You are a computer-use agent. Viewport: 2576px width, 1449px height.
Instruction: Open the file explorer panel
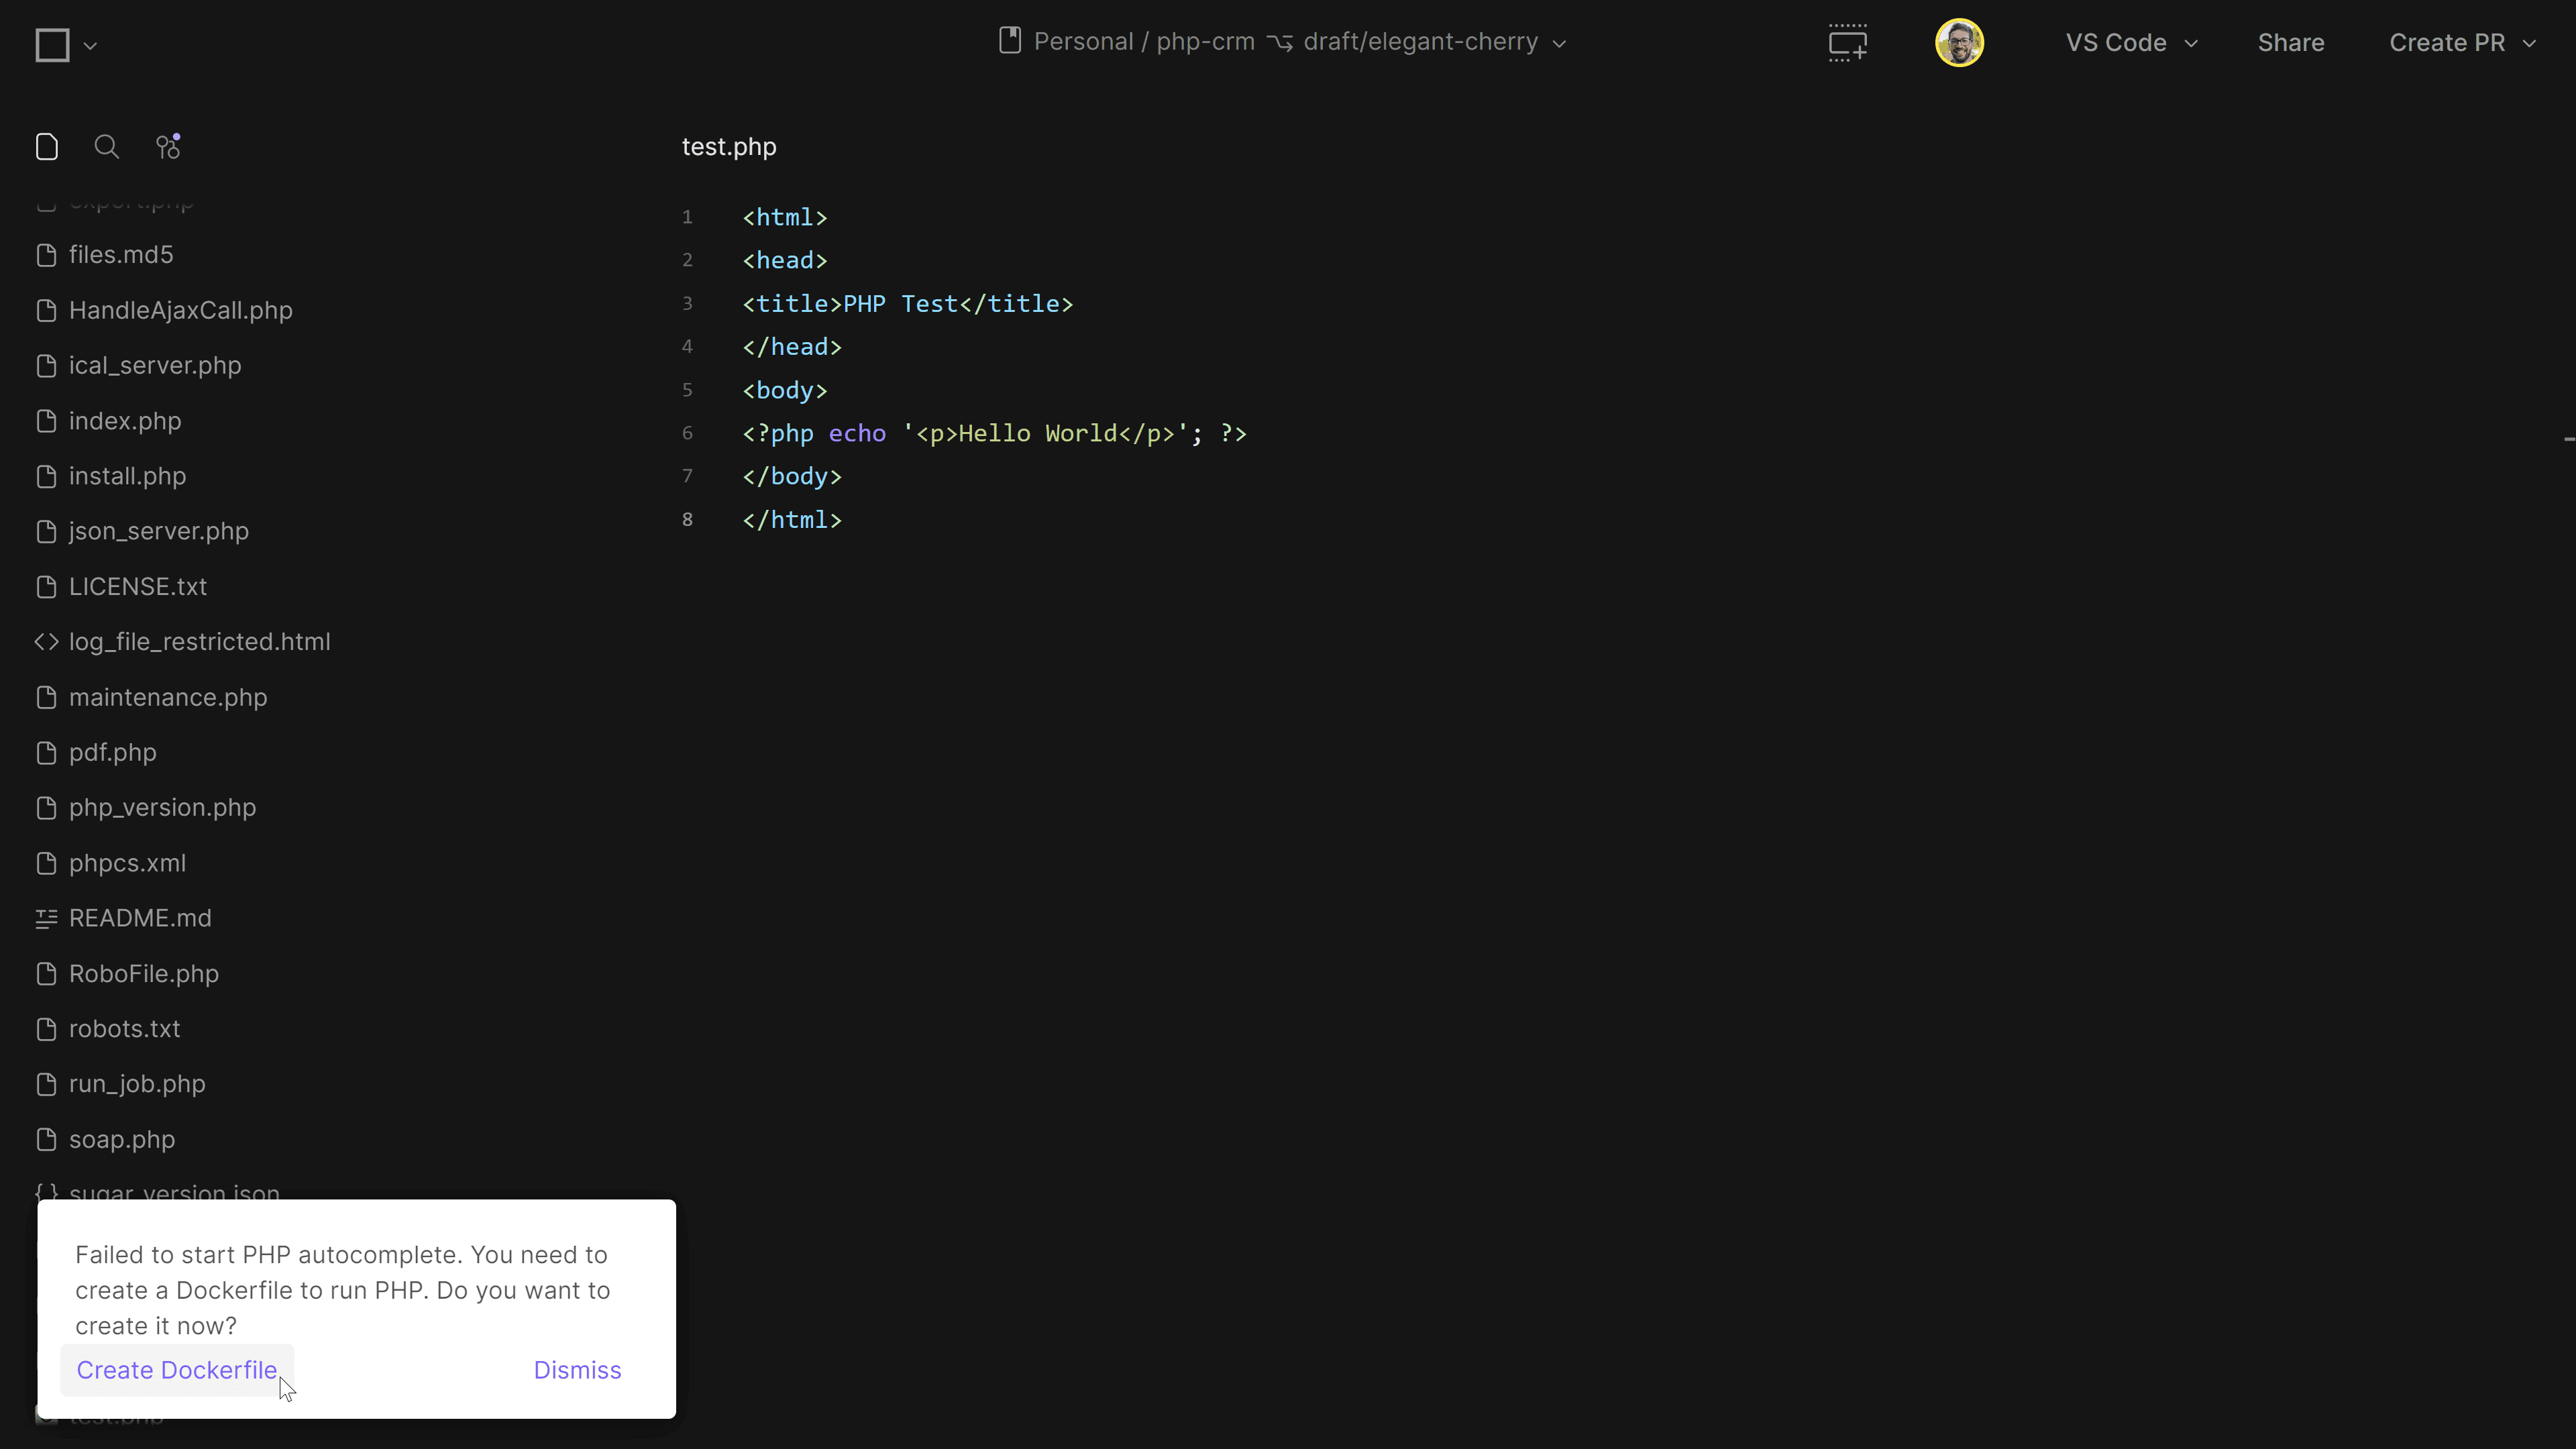[x=47, y=146]
